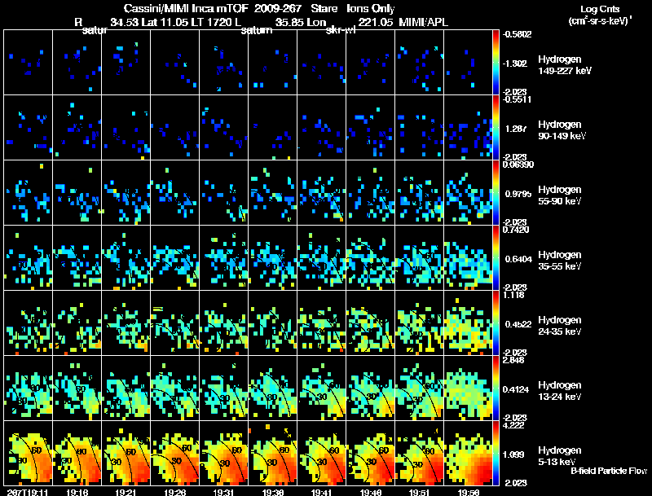The height and width of the screenshot is (496, 652).
Task: Select the 'Hydrogen 5-13 keV' row label
Action: 560,456
